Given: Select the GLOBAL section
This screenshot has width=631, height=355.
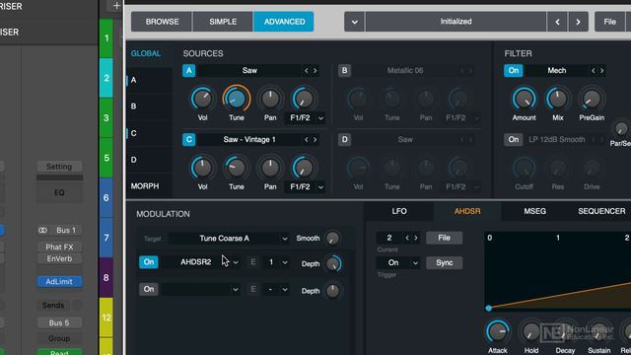Looking at the screenshot, I should [146, 53].
